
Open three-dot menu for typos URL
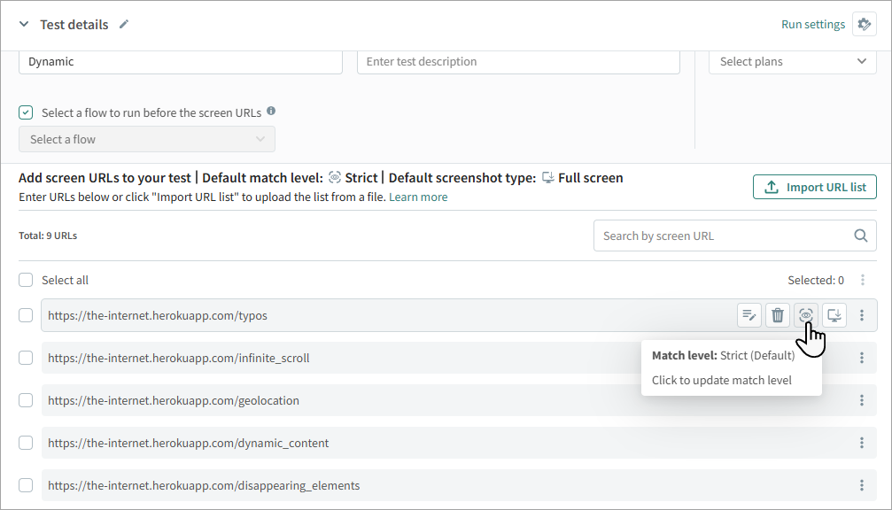(862, 315)
